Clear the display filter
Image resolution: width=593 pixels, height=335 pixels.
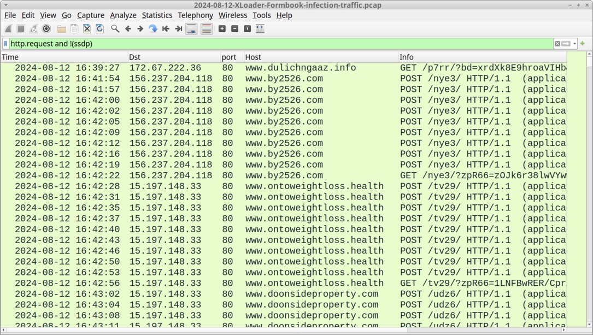557,44
